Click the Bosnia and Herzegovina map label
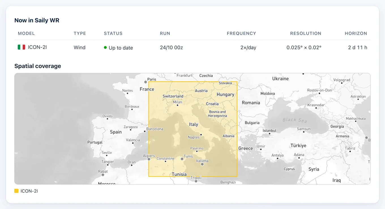The image size is (385, 209). pos(217,114)
